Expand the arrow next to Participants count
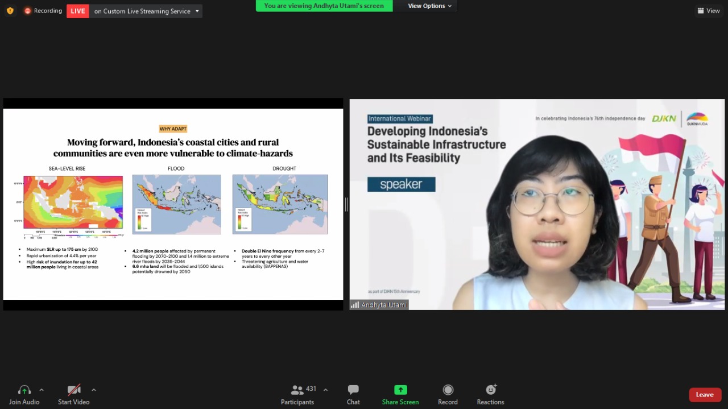This screenshot has width=728, height=409. click(325, 390)
